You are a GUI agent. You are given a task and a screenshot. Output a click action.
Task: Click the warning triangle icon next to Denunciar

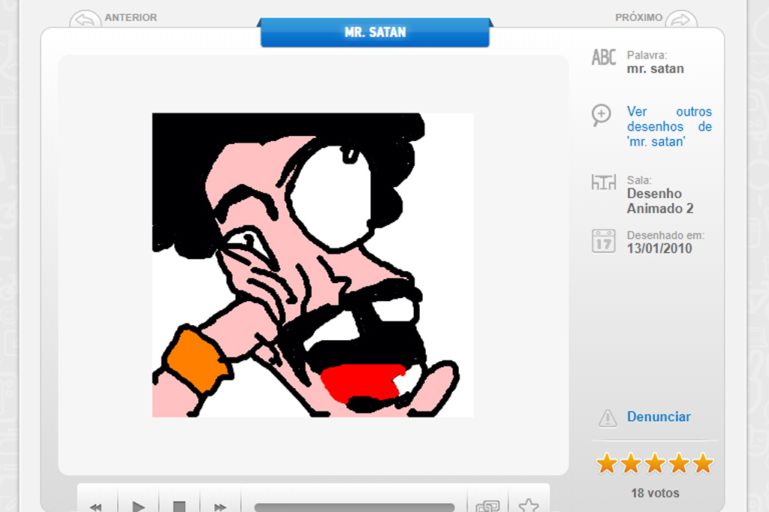pos(608,418)
